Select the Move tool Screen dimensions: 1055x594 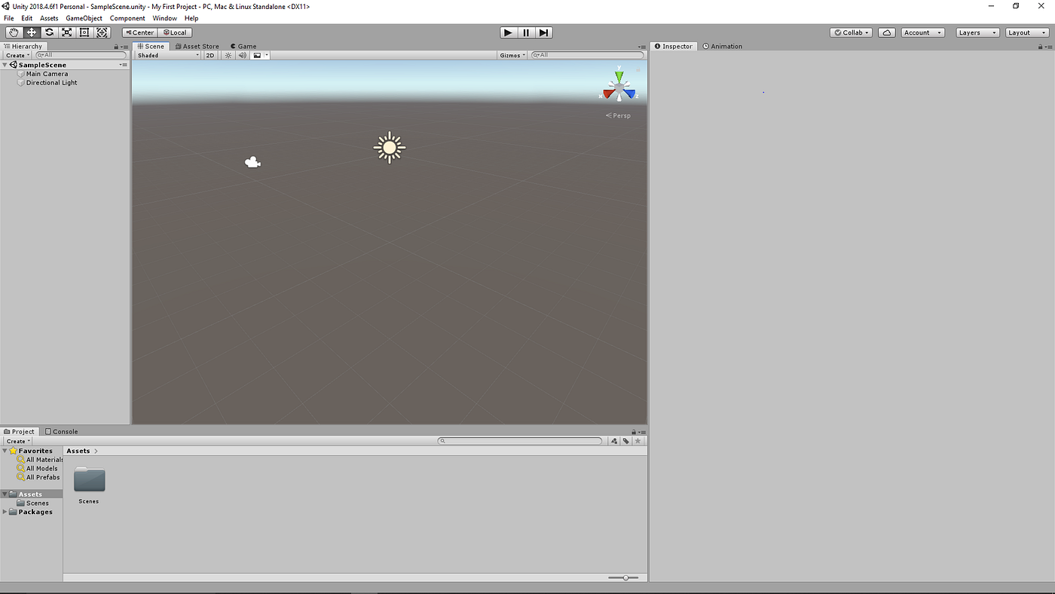[x=31, y=32]
